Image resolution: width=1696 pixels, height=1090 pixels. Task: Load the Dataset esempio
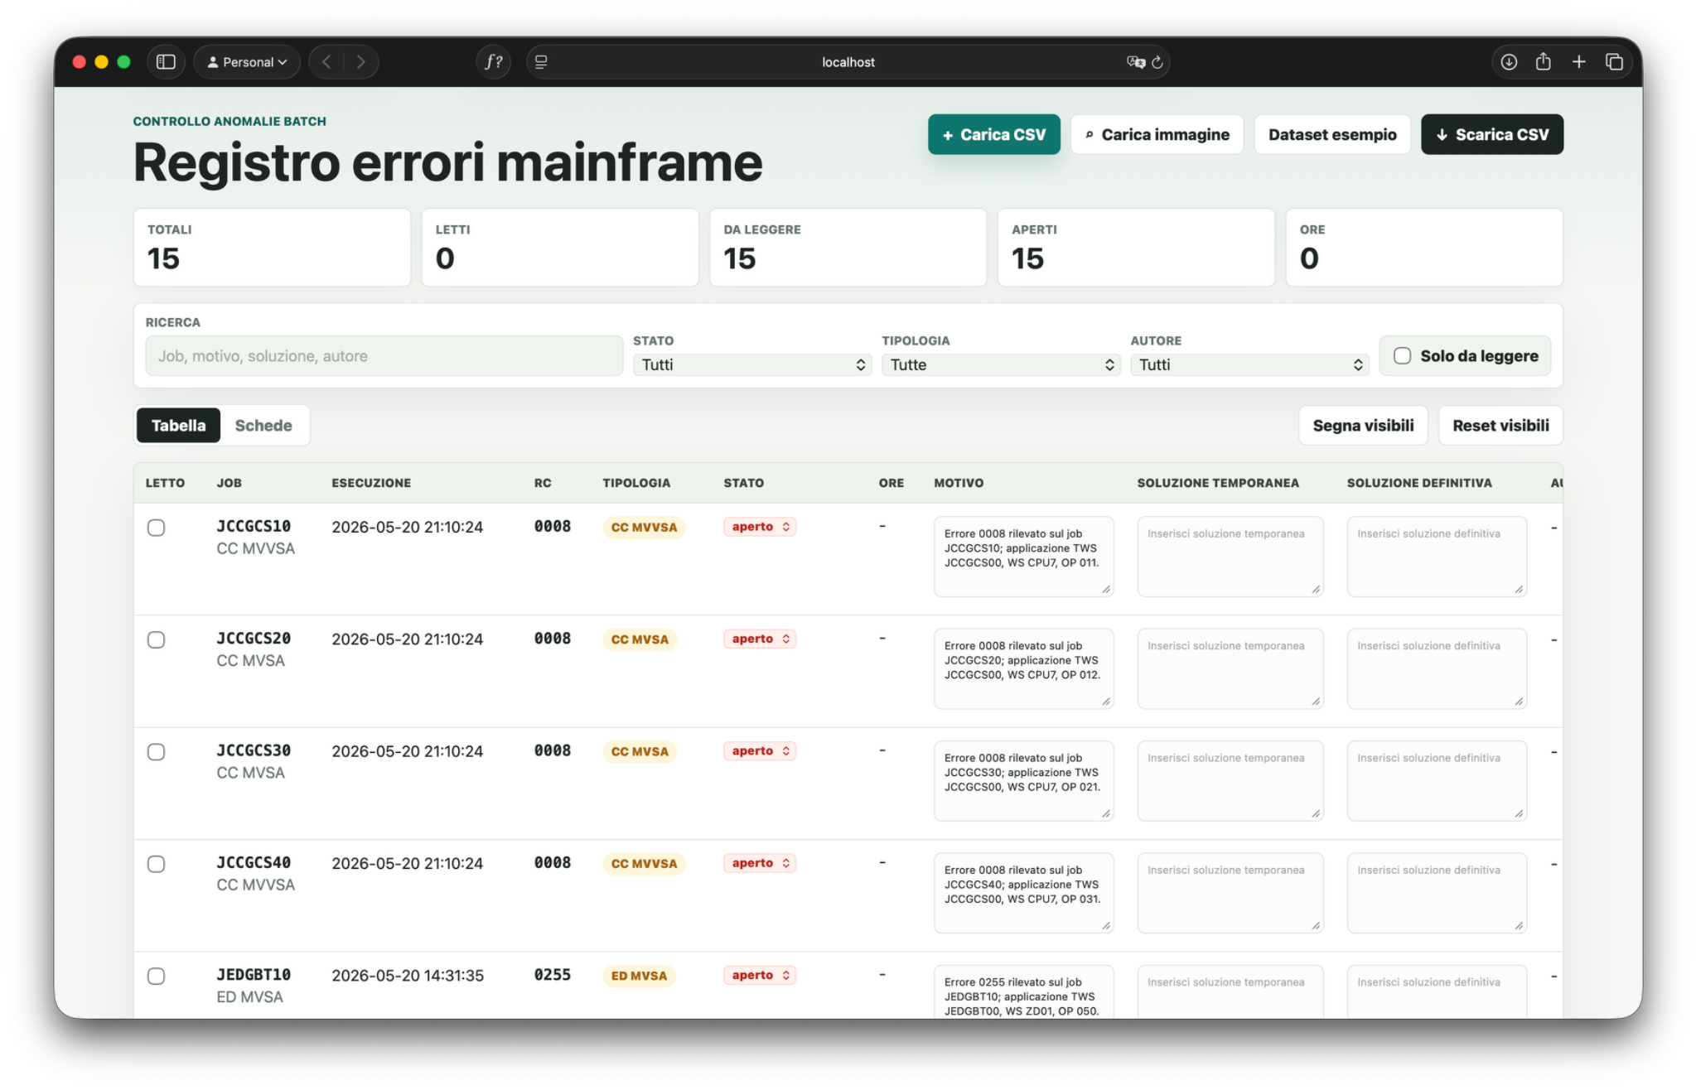1332,134
